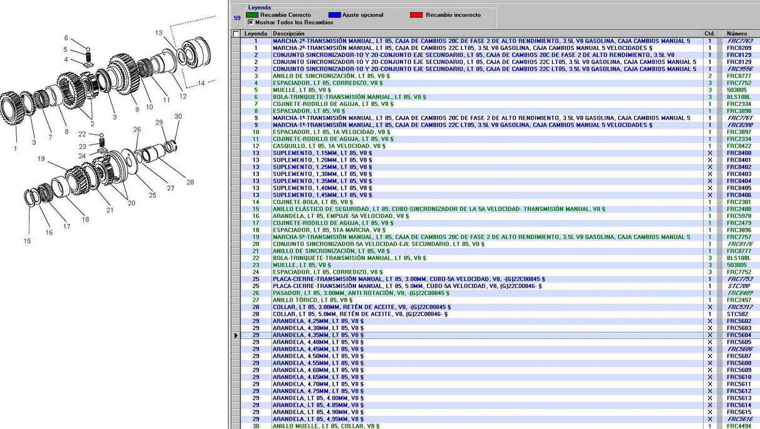
Task: Sort by the Descripción column header
Action: tap(288, 34)
